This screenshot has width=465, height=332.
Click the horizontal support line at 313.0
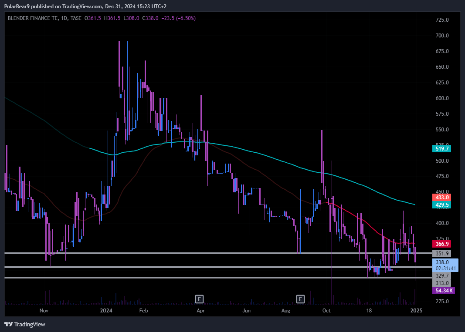(x=218, y=278)
